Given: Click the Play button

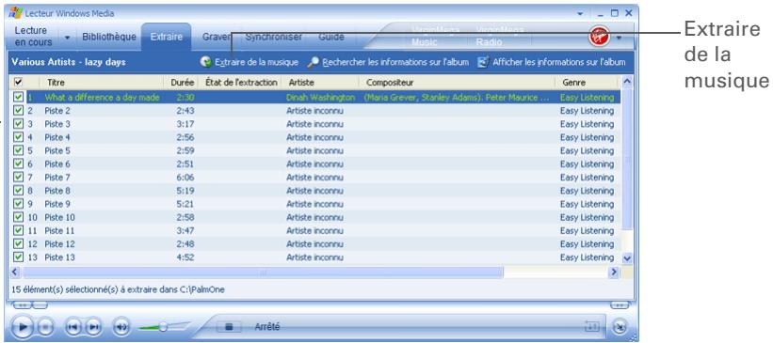Looking at the screenshot, I should pos(22,327).
